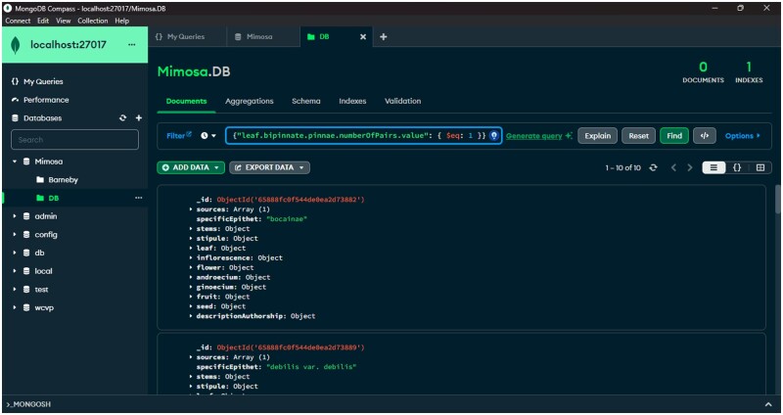The image size is (783, 415).
Task: Click the Filter documentation link icon
Action: pyautogui.click(x=189, y=134)
